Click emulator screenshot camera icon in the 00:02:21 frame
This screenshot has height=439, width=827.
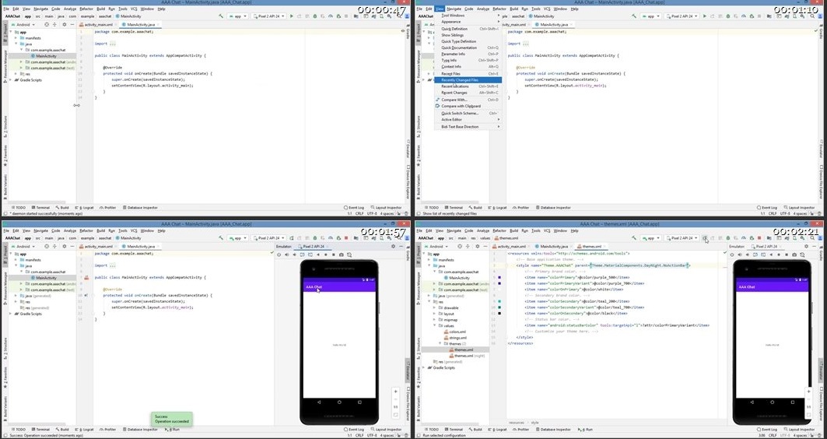tap(795, 255)
